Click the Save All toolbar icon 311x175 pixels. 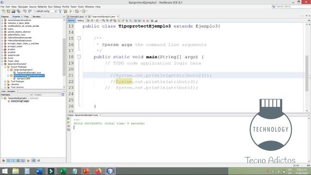tap(18, 11)
